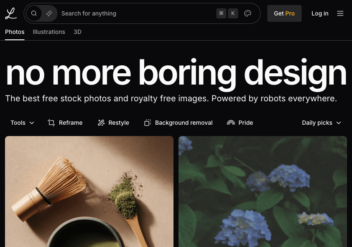
Task: Click the K shortcut key badge
Action: pos(233,13)
